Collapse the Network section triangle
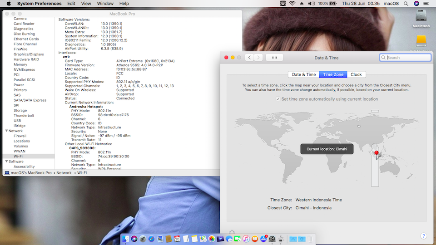Viewport: 436px width, 245px height. (x=6, y=131)
